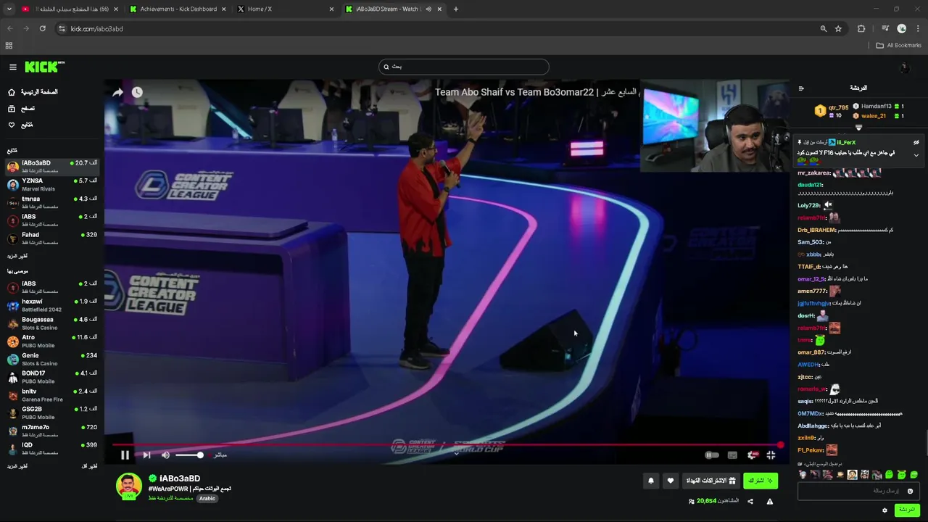Click the Kick logo
Image resolution: width=928 pixels, height=522 pixels.
tap(44, 67)
